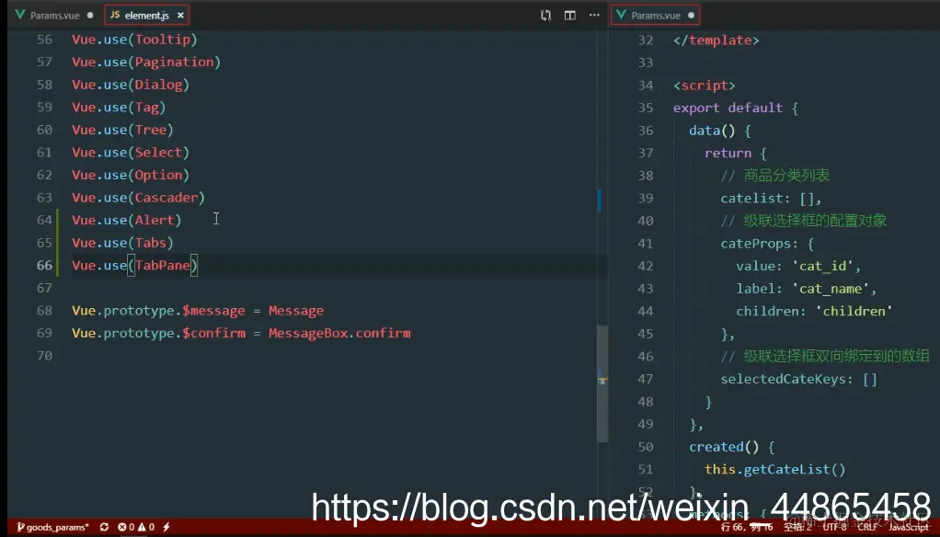Click the 级联选择框的配置对象 comment
Image resolution: width=940 pixels, height=537 pixels.
pos(803,221)
